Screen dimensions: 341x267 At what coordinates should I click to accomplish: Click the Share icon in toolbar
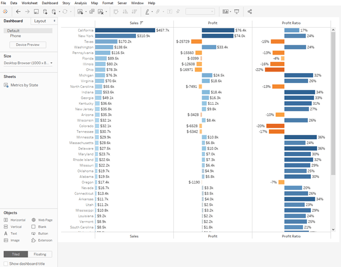[x=250, y=11]
